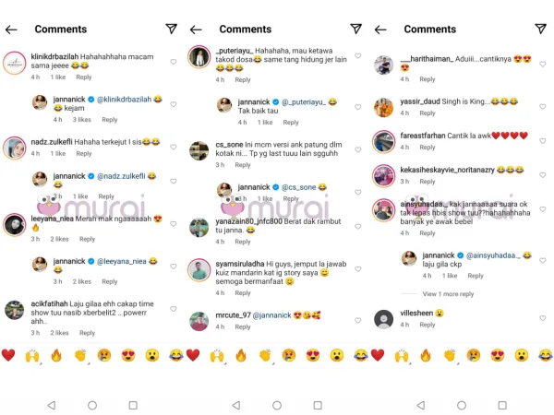Like klinikdrbazilah's comment with the heart

pyautogui.click(x=174, y=62)
